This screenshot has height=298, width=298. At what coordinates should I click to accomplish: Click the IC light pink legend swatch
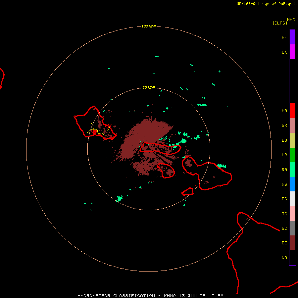(x=292, y=214)
